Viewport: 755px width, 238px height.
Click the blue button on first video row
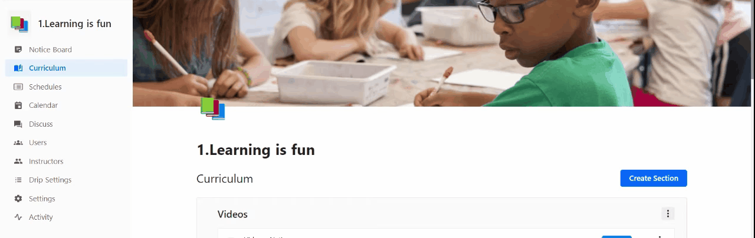[x=616, y=236]
